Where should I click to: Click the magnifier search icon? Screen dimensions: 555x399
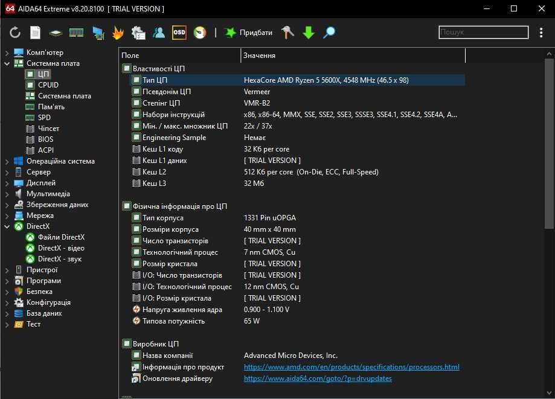pos(329,33)
